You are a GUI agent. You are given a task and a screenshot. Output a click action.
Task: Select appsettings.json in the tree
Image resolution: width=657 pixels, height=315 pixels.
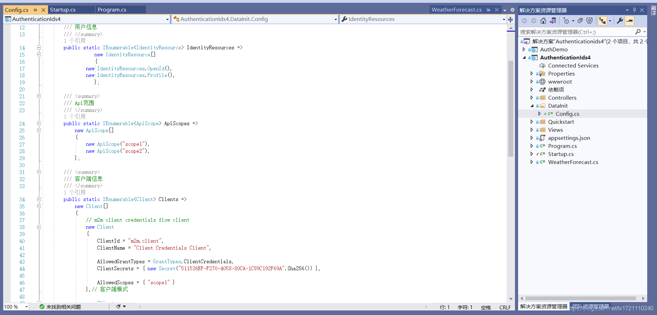[569, 138]
